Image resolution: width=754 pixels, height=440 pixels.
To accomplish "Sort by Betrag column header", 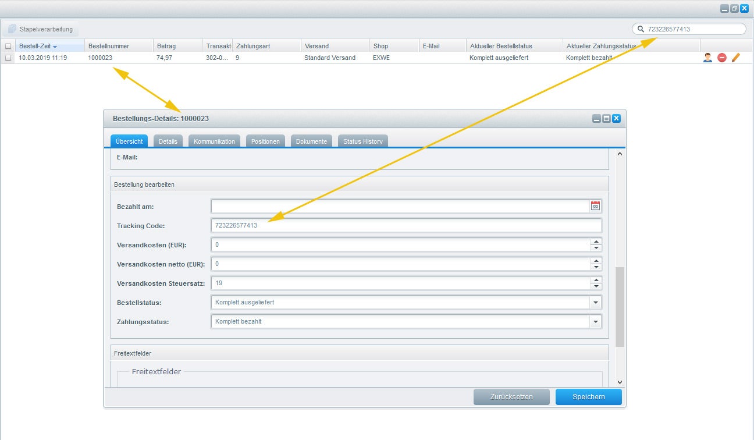I will point(178,46).
